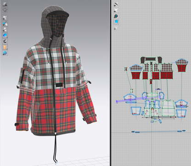
Task: Select the plaid sleeve pattern piece on the far right of the 2D layout
Action: point(181,65)
